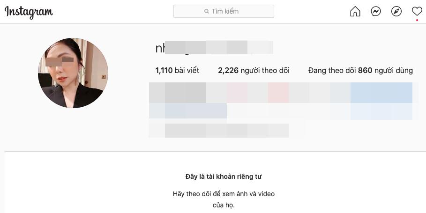Open Messenger direct messages icon
426x213 pixels.
(x=376, y=11)
